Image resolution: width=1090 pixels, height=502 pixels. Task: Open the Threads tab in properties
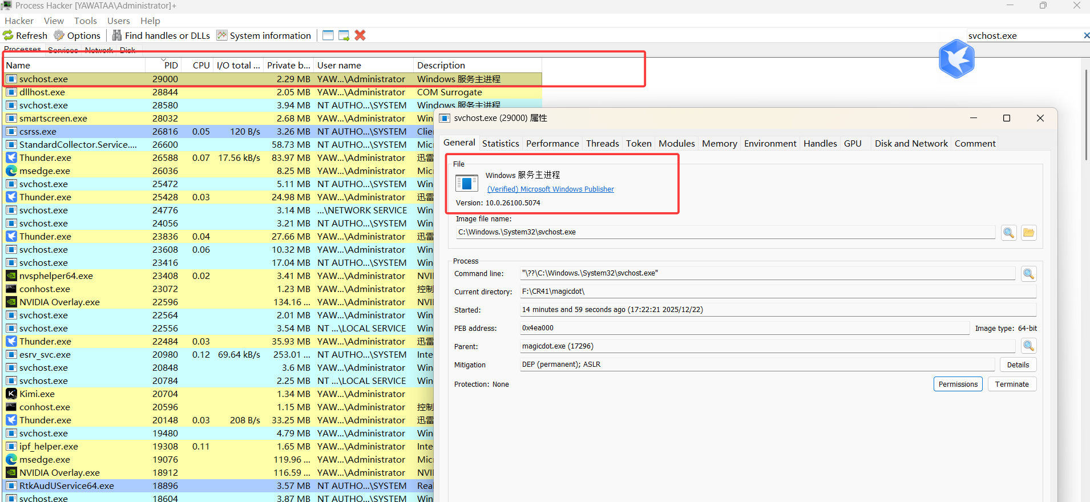(602, 143)
